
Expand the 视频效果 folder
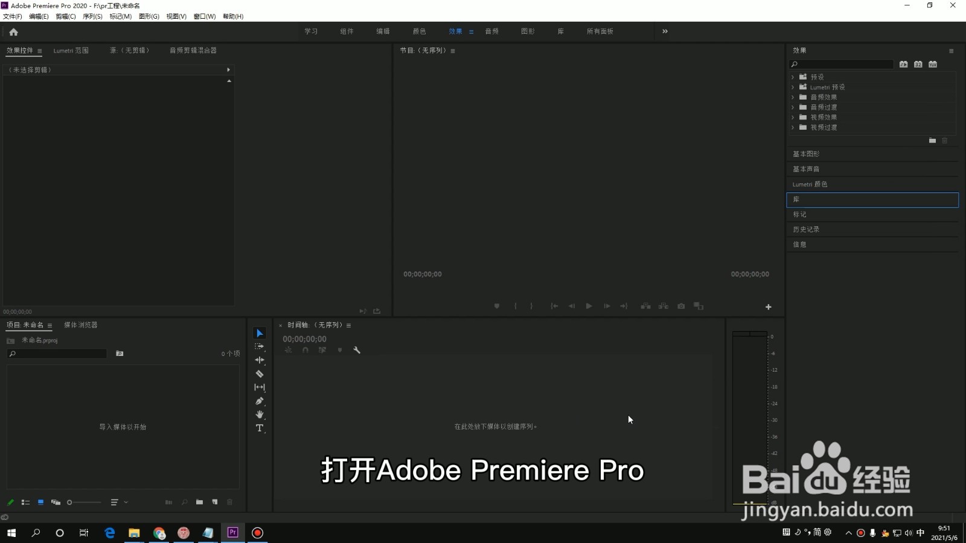793,118
